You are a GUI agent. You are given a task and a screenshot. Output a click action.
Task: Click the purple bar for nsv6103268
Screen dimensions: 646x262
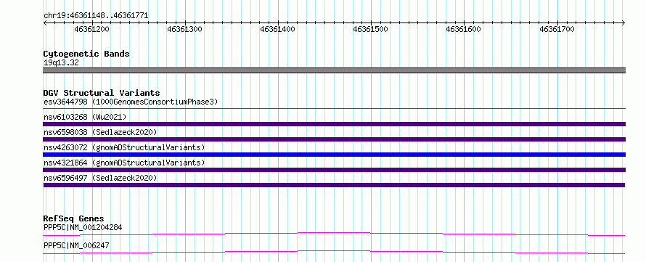click(335, 124)
